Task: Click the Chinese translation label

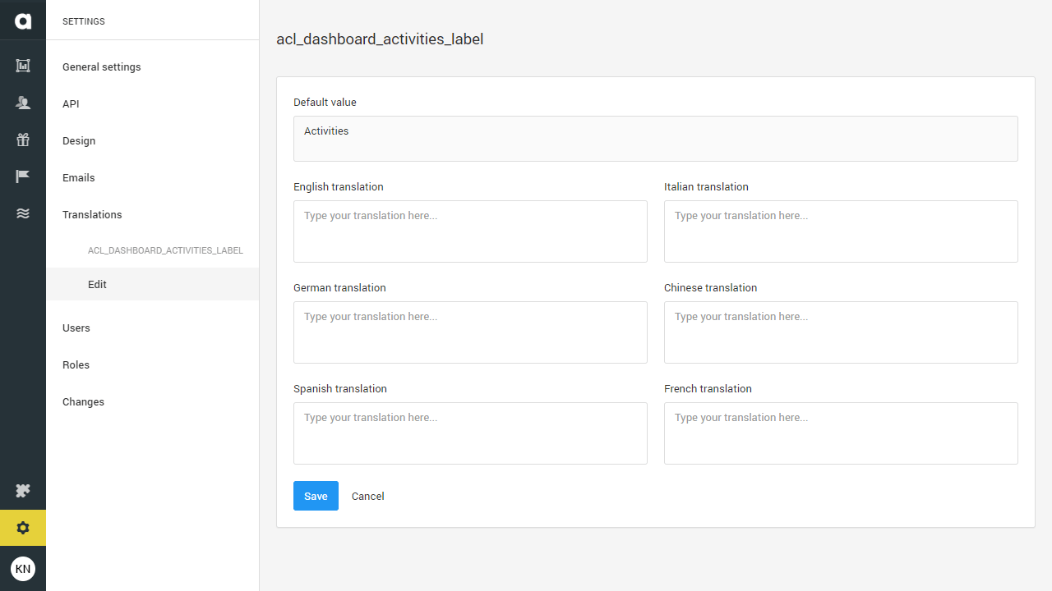Action: click(711, 288)
